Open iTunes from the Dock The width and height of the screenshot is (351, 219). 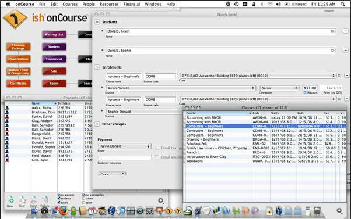121,211
